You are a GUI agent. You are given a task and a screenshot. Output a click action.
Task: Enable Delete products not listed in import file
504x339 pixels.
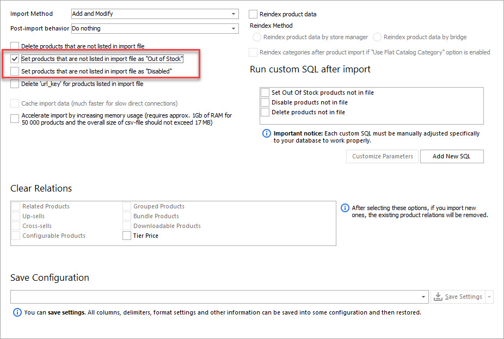[15, 46]
